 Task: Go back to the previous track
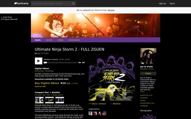79,63
